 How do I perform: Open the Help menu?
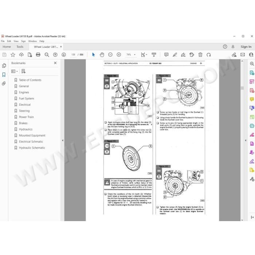42,41
